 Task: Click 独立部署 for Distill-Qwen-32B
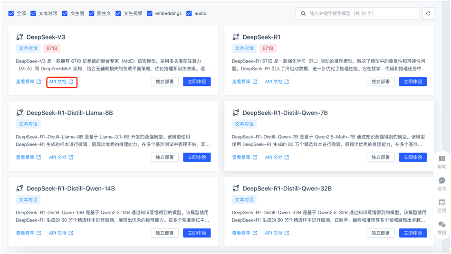381,233
